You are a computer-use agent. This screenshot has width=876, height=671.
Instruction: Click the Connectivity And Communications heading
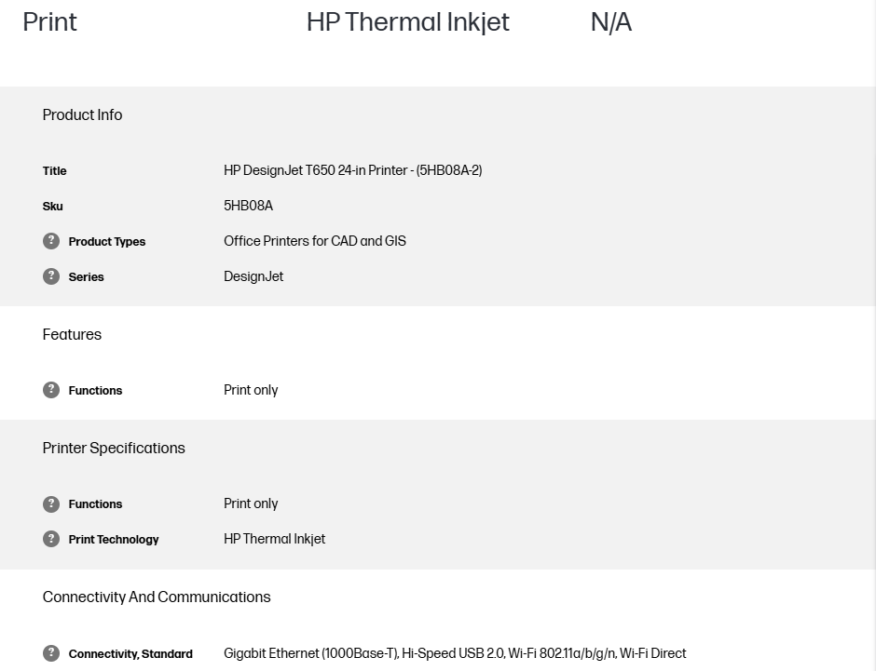pos(157,597)
